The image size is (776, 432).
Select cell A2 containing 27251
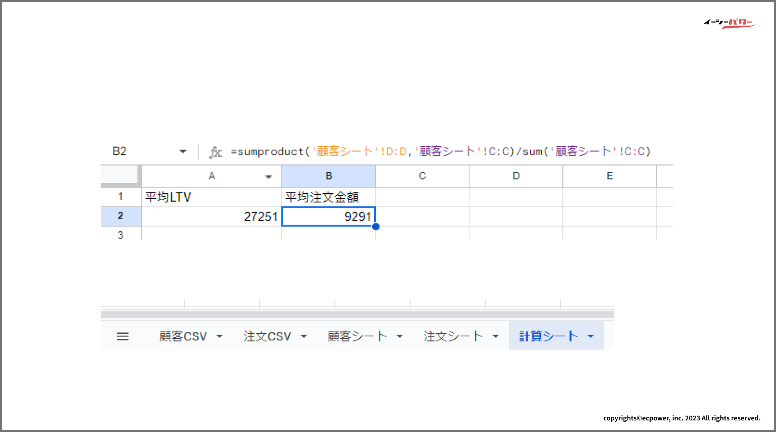212,216
